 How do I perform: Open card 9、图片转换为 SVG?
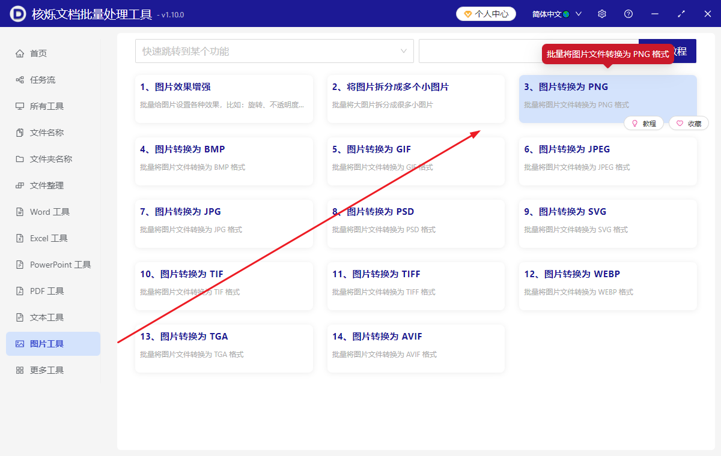tap(608, 224)
